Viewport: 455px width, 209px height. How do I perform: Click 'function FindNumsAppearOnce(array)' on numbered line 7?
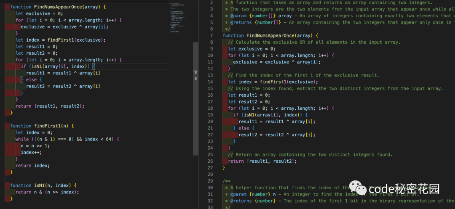[270, 36]
